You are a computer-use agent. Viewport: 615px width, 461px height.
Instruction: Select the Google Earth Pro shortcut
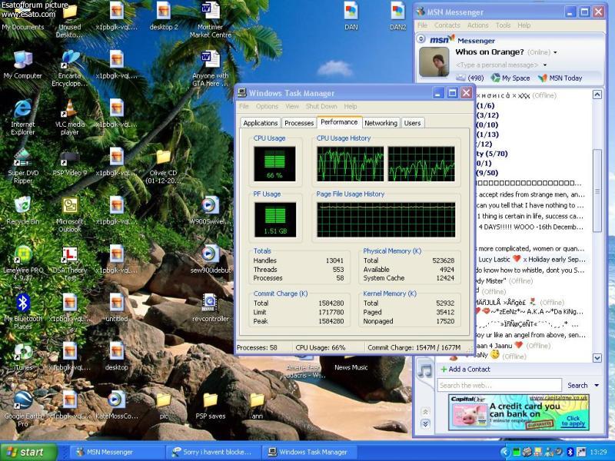coord(23,409)
